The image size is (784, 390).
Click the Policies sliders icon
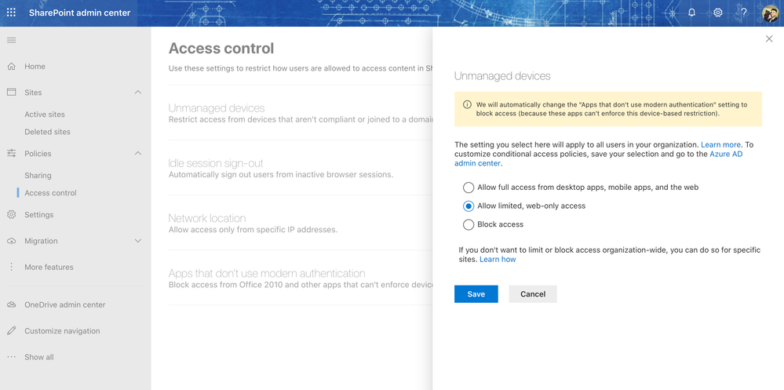[x=12, y=154]
